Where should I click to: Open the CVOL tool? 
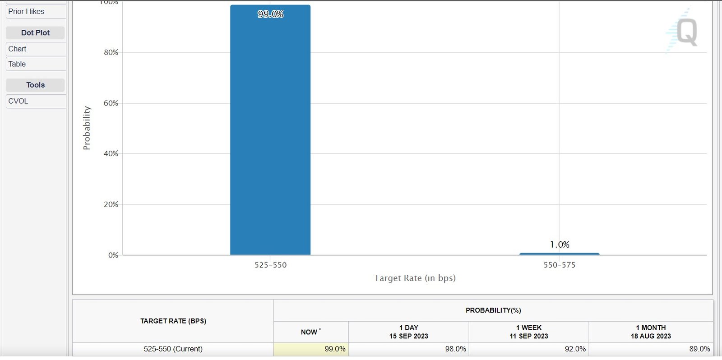(x=35, y=101)
